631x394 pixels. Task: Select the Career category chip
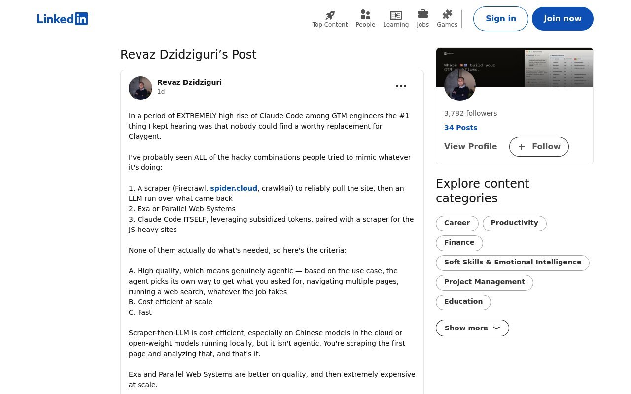tap(457, 223)
